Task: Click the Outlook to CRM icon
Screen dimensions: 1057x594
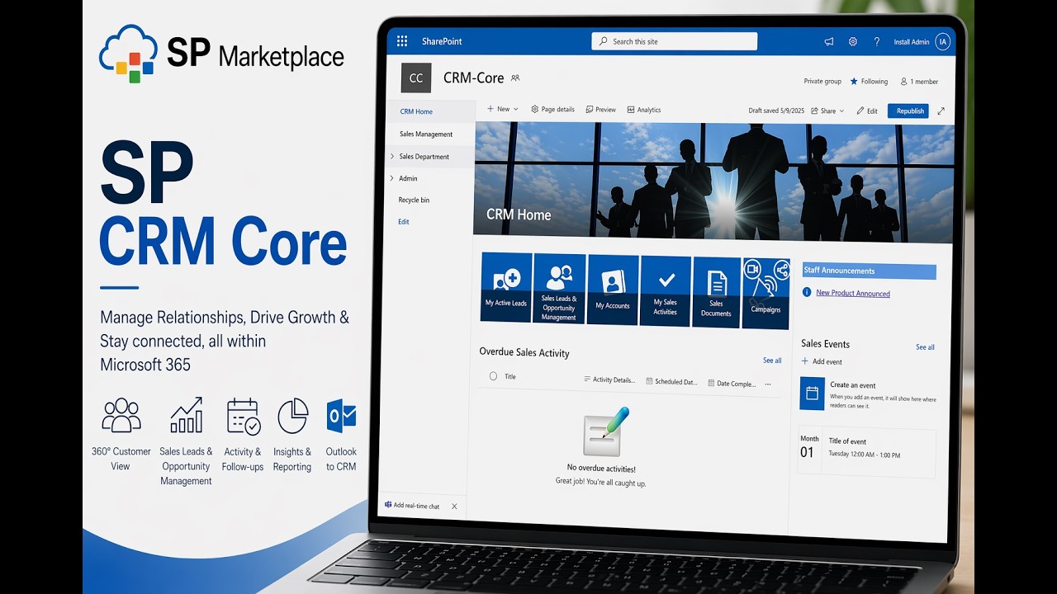Action: click(x=341, y=415)
